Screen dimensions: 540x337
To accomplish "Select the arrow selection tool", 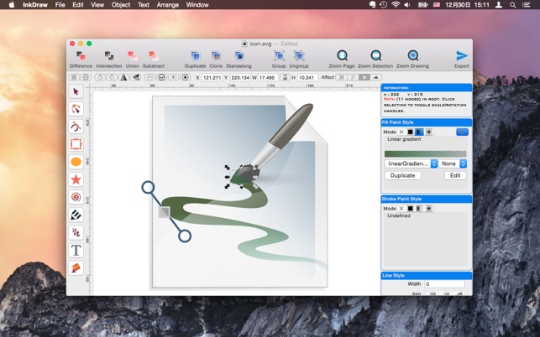I will click(76, 91).
